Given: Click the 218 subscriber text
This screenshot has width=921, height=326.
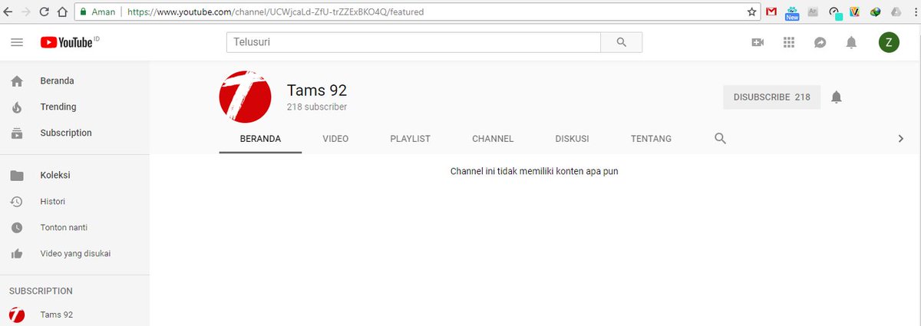Looking at the screenshot, I should tap(317, 107).
